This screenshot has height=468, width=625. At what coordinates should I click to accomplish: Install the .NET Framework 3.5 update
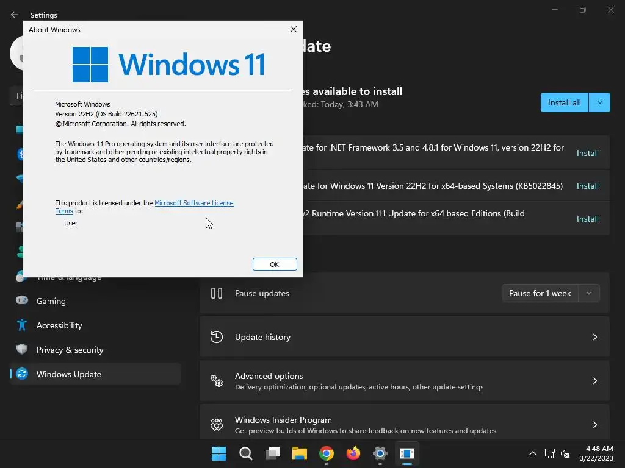pos(588,153)
